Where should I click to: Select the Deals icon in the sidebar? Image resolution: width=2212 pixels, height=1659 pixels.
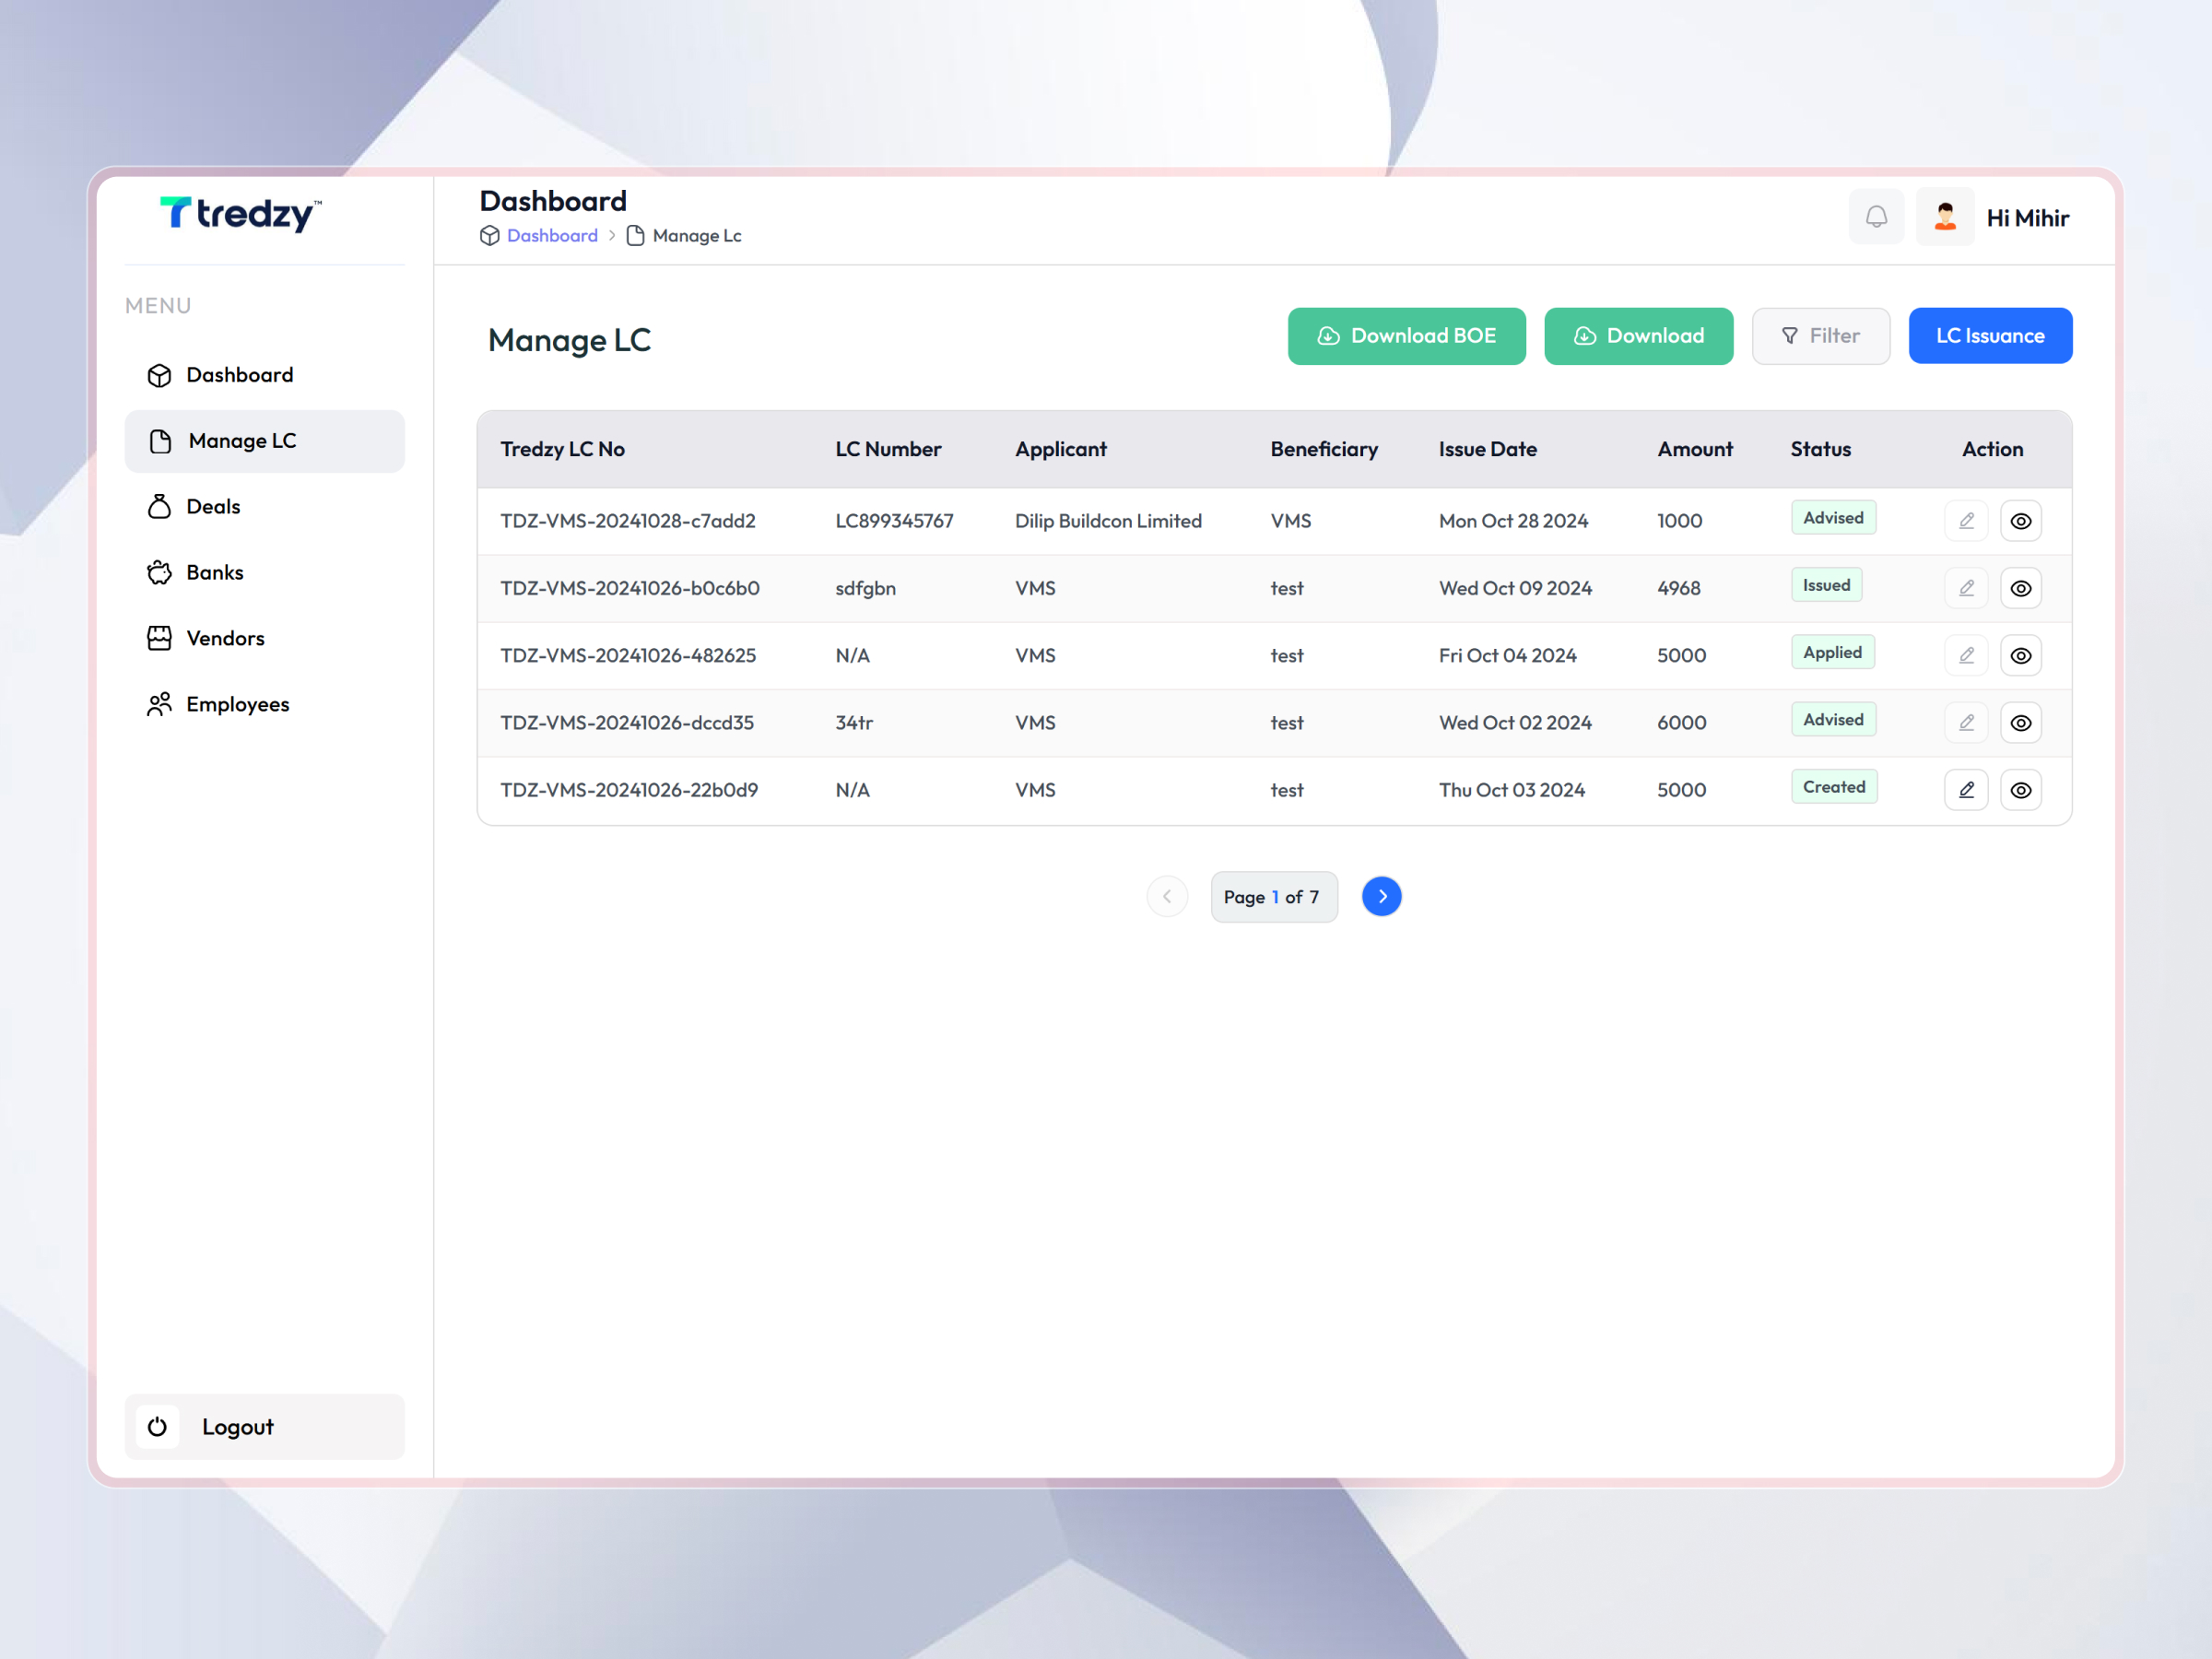(x=160, y=507)
